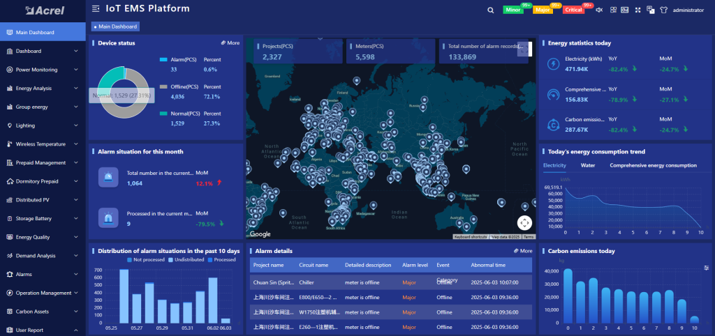Click the Dashboard sidebar building icon
Screen dimensions: 715x336
(10, 51)
